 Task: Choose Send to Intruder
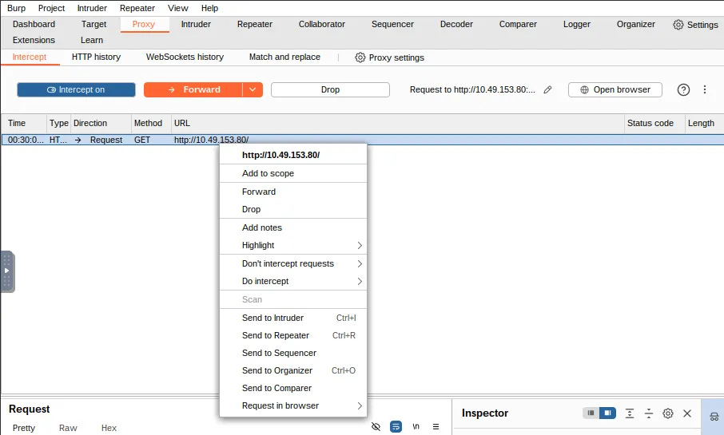click(293, 318)
